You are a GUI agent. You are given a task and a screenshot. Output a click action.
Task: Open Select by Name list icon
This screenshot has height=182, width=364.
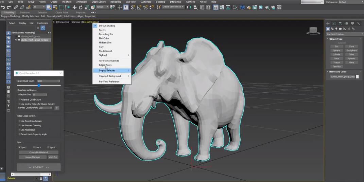click(55, 7)
